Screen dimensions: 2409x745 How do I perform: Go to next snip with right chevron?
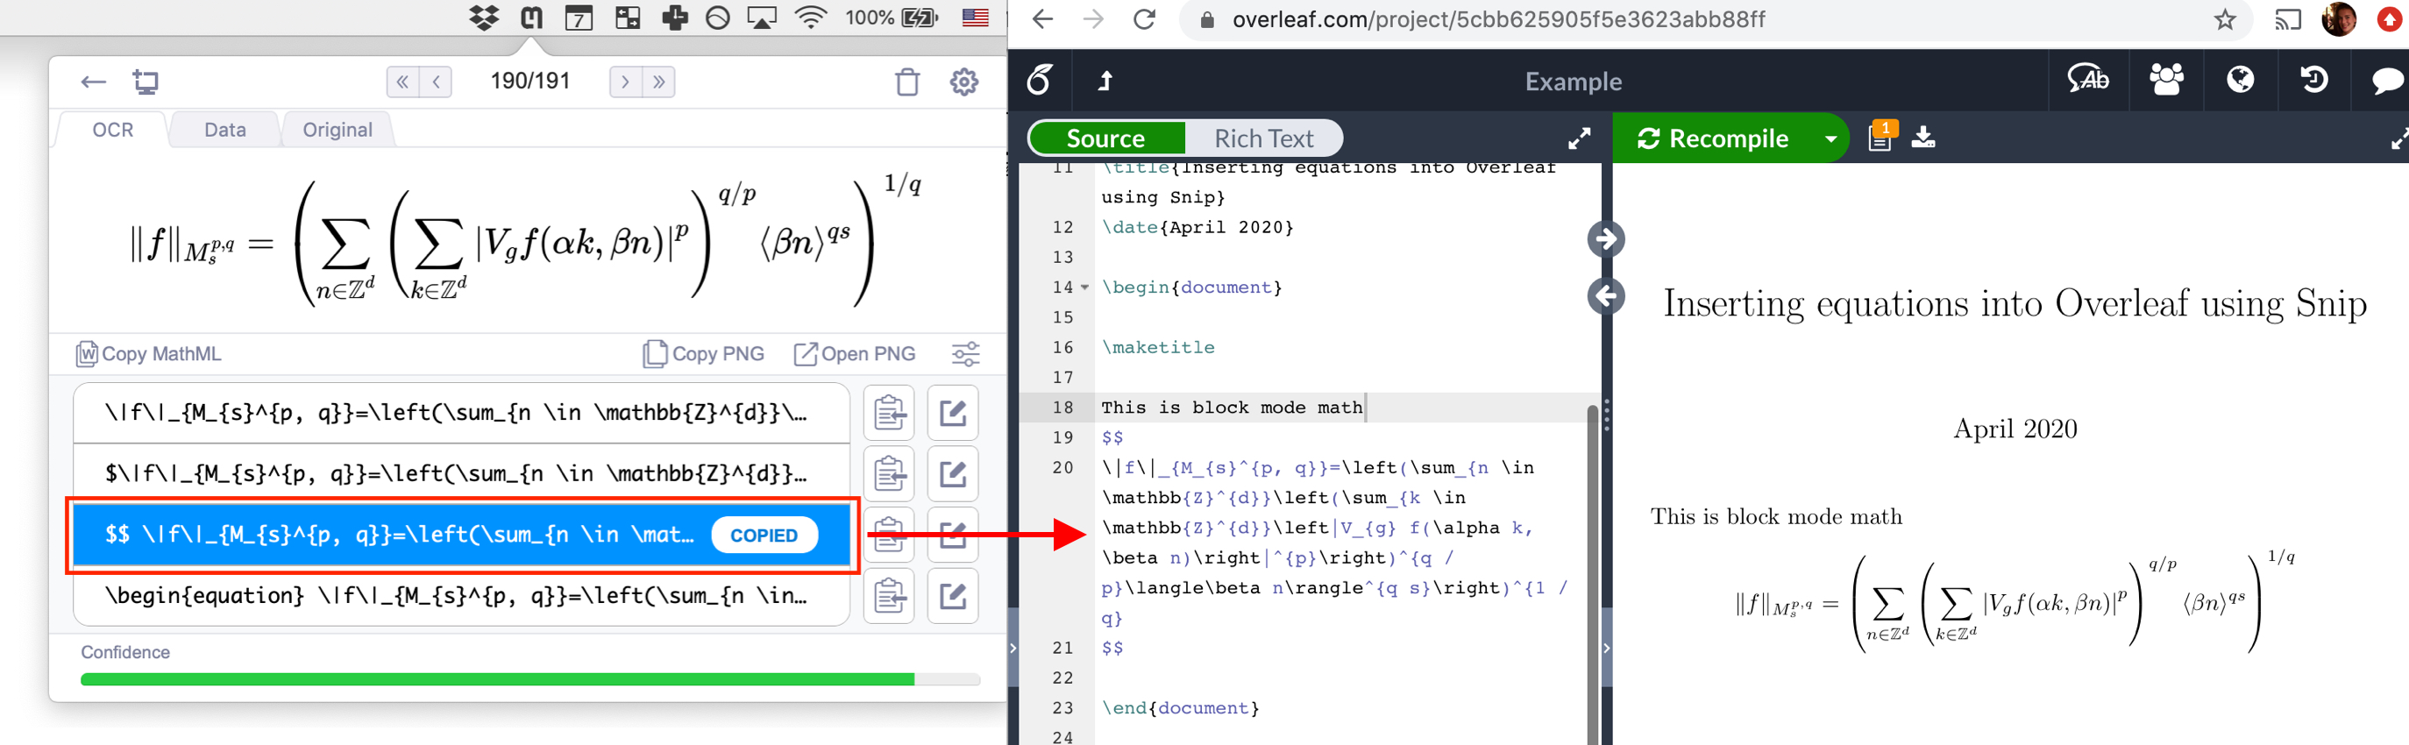[625, 82]
